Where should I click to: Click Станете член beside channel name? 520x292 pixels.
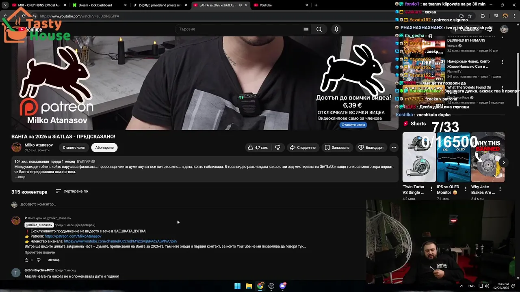click(74, 148)
